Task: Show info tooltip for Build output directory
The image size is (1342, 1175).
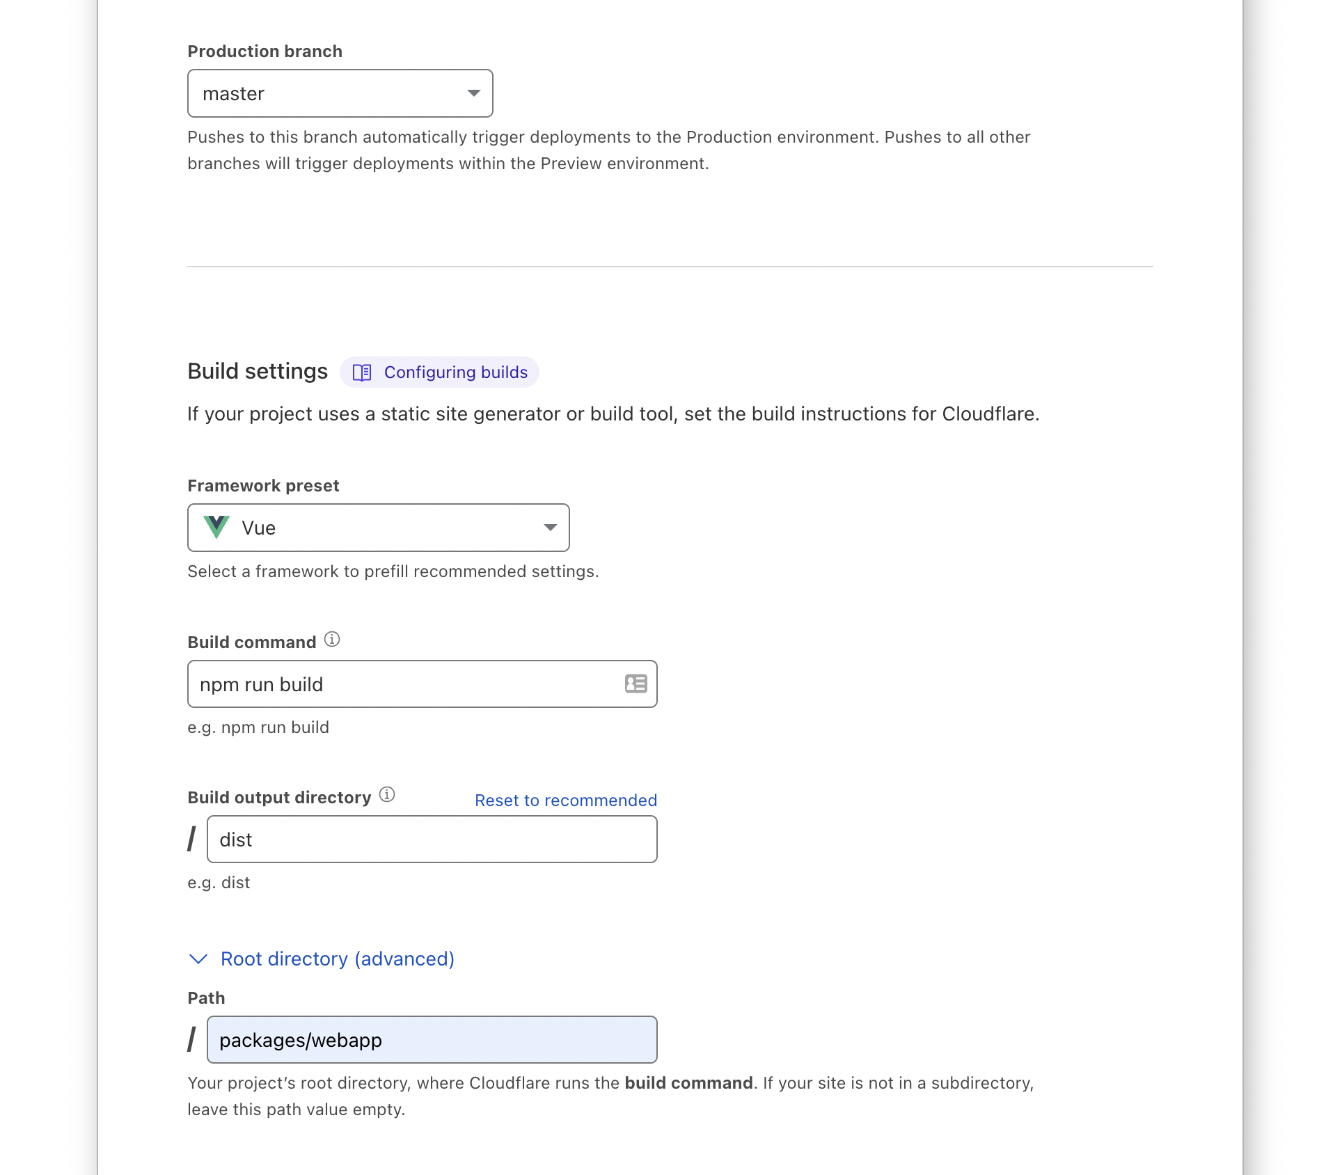Action: click(x=387, y=794)
